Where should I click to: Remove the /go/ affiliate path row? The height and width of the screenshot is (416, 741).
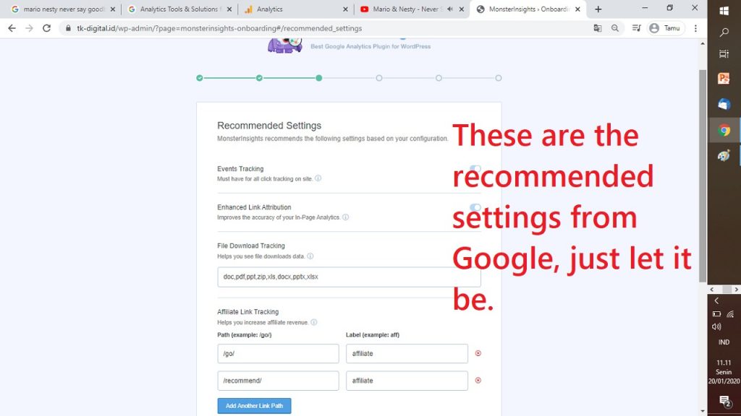pos(478,353)
